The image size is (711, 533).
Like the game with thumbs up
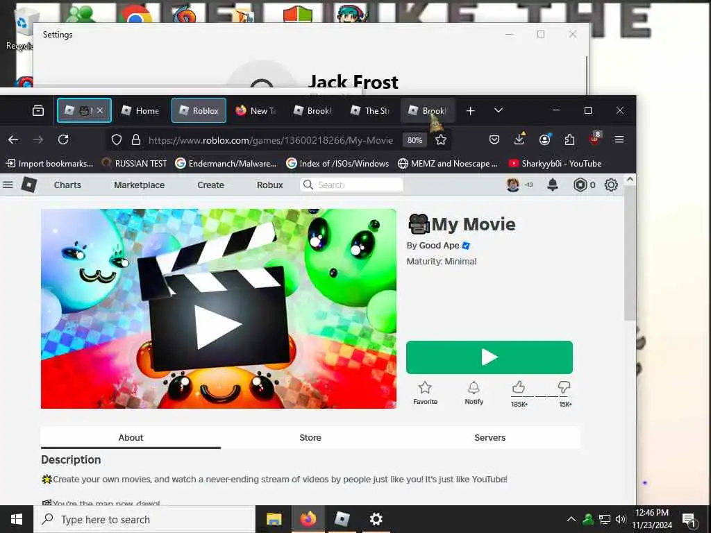pos(519,387)
